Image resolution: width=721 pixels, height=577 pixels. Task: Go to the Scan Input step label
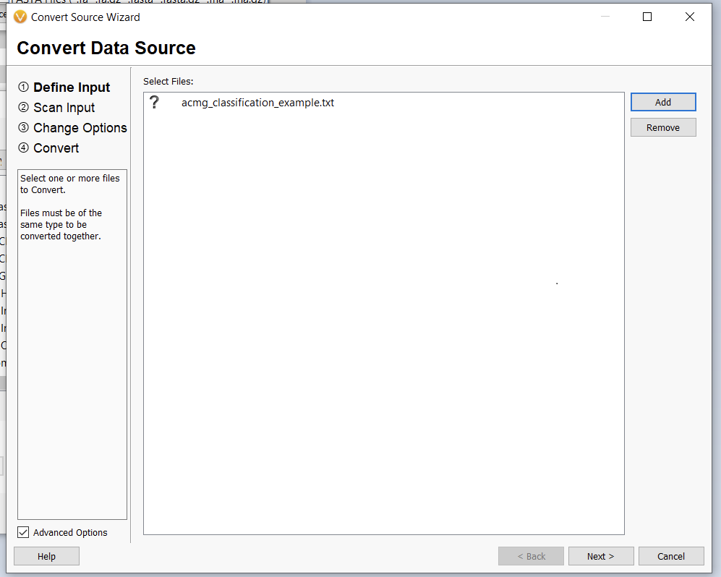[x=64, y=108]
